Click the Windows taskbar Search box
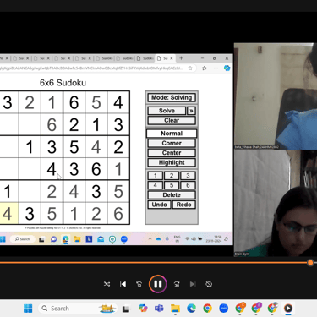The image size is (317, 317). point(78,309)
